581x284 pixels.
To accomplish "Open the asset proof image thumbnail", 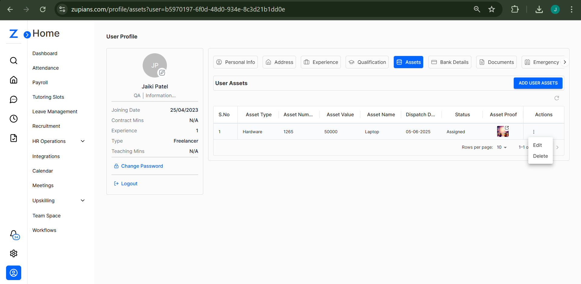I will click(503, 132).
